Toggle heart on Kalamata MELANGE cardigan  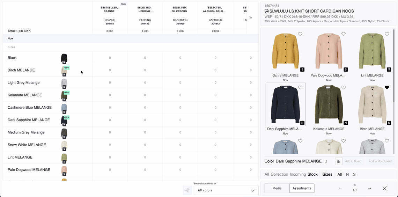344,88
